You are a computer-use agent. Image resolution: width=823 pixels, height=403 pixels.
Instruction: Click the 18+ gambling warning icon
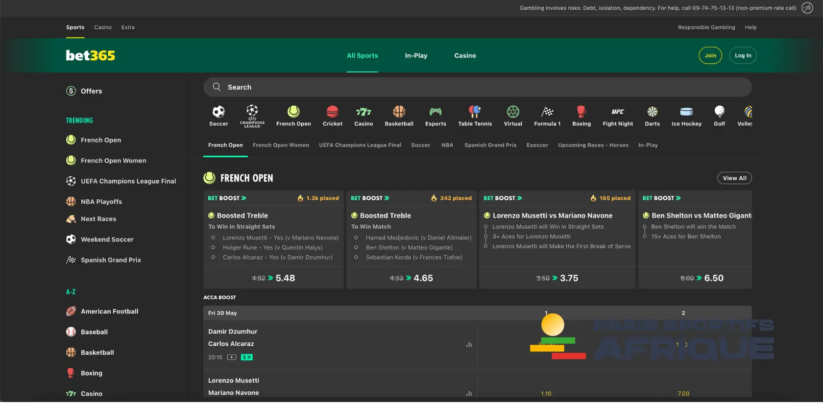tap(807, 8)
